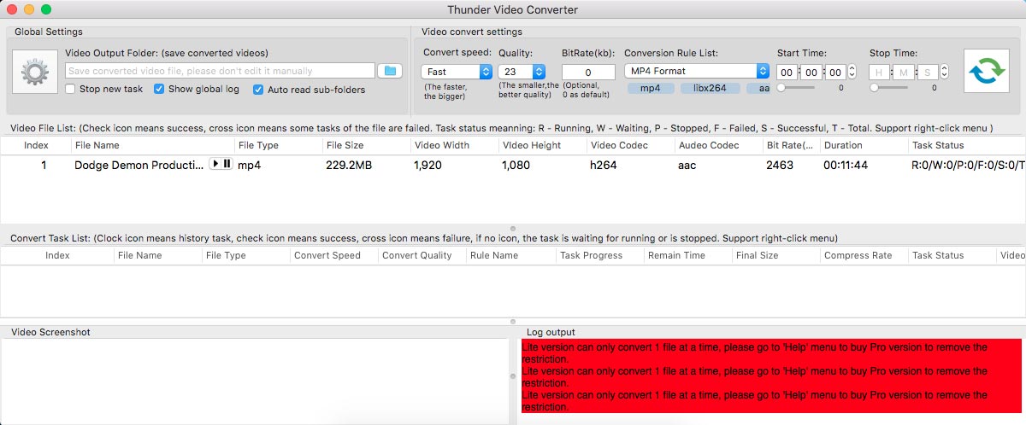
Task: Start conversion with green arrows icon
Action: tap(988, 72)
